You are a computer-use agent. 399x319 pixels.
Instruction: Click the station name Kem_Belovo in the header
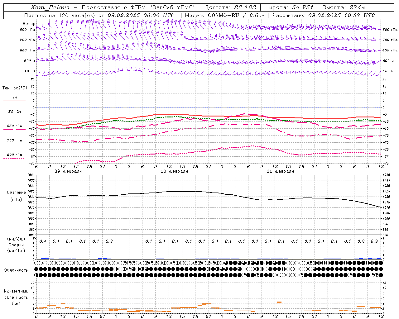click(50, 7)
